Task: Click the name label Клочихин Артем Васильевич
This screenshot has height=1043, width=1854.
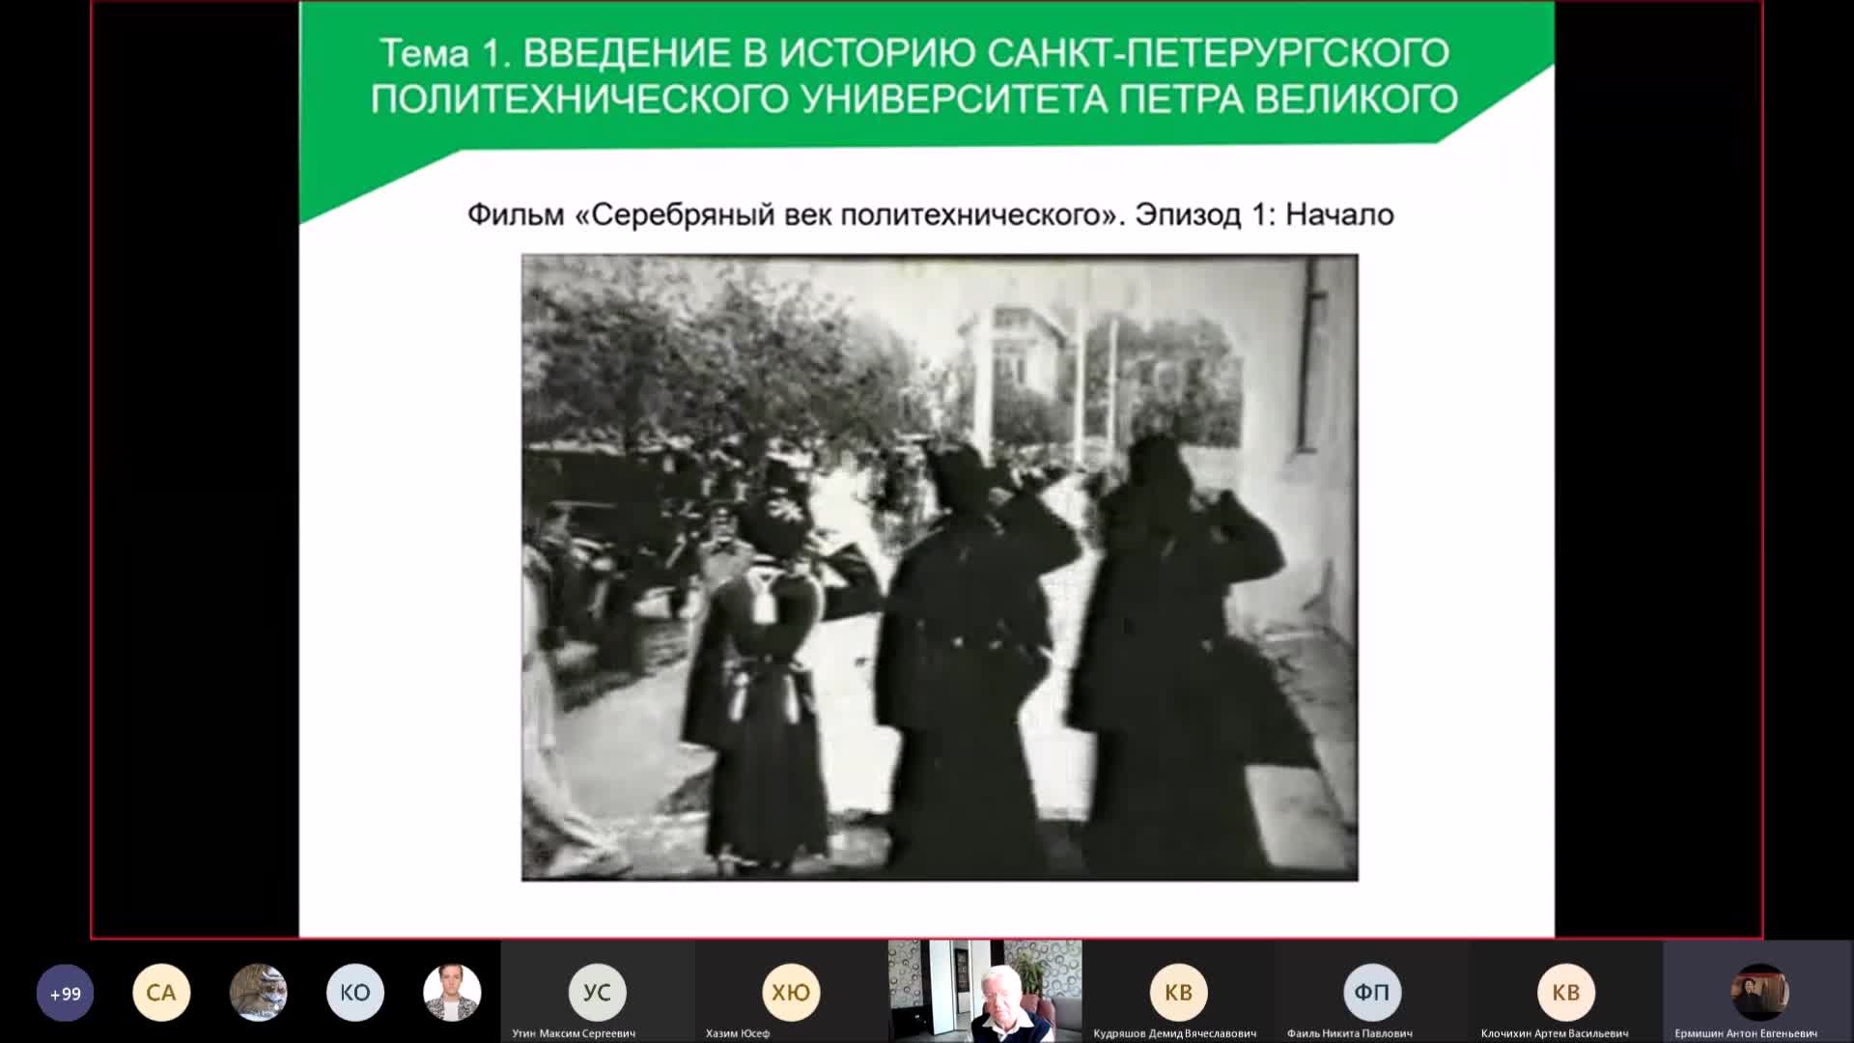Action: (1555, 1033)
